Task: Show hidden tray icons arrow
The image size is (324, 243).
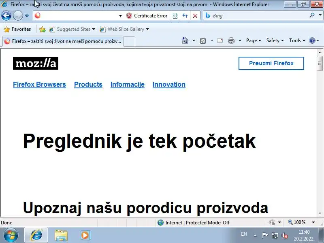Action: click(x=256, y=235)
